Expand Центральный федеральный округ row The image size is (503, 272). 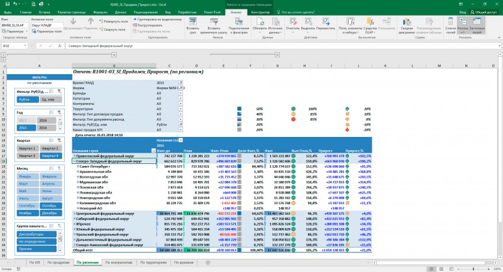coord(74,214)
